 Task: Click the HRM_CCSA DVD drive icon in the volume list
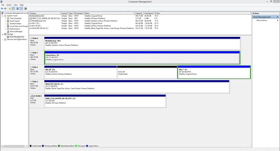tap(30, 18)
